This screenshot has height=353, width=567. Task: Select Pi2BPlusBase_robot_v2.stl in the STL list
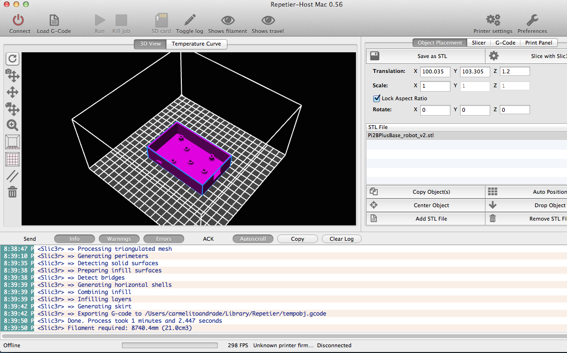[x=466, y=135]
